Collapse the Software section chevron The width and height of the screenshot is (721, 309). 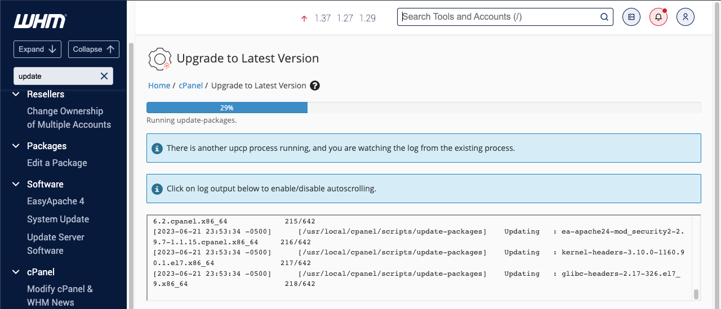pos(16,185)
